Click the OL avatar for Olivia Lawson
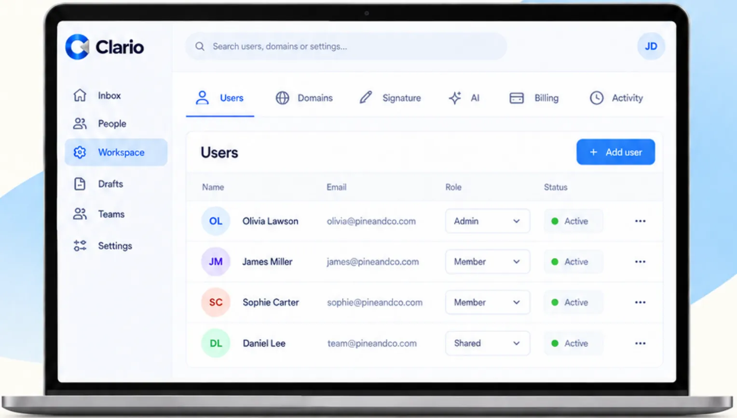737x418 pixels. click(216, 221)
